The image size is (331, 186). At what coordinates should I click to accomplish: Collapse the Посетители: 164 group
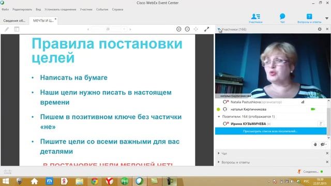[x=219, y=117]
